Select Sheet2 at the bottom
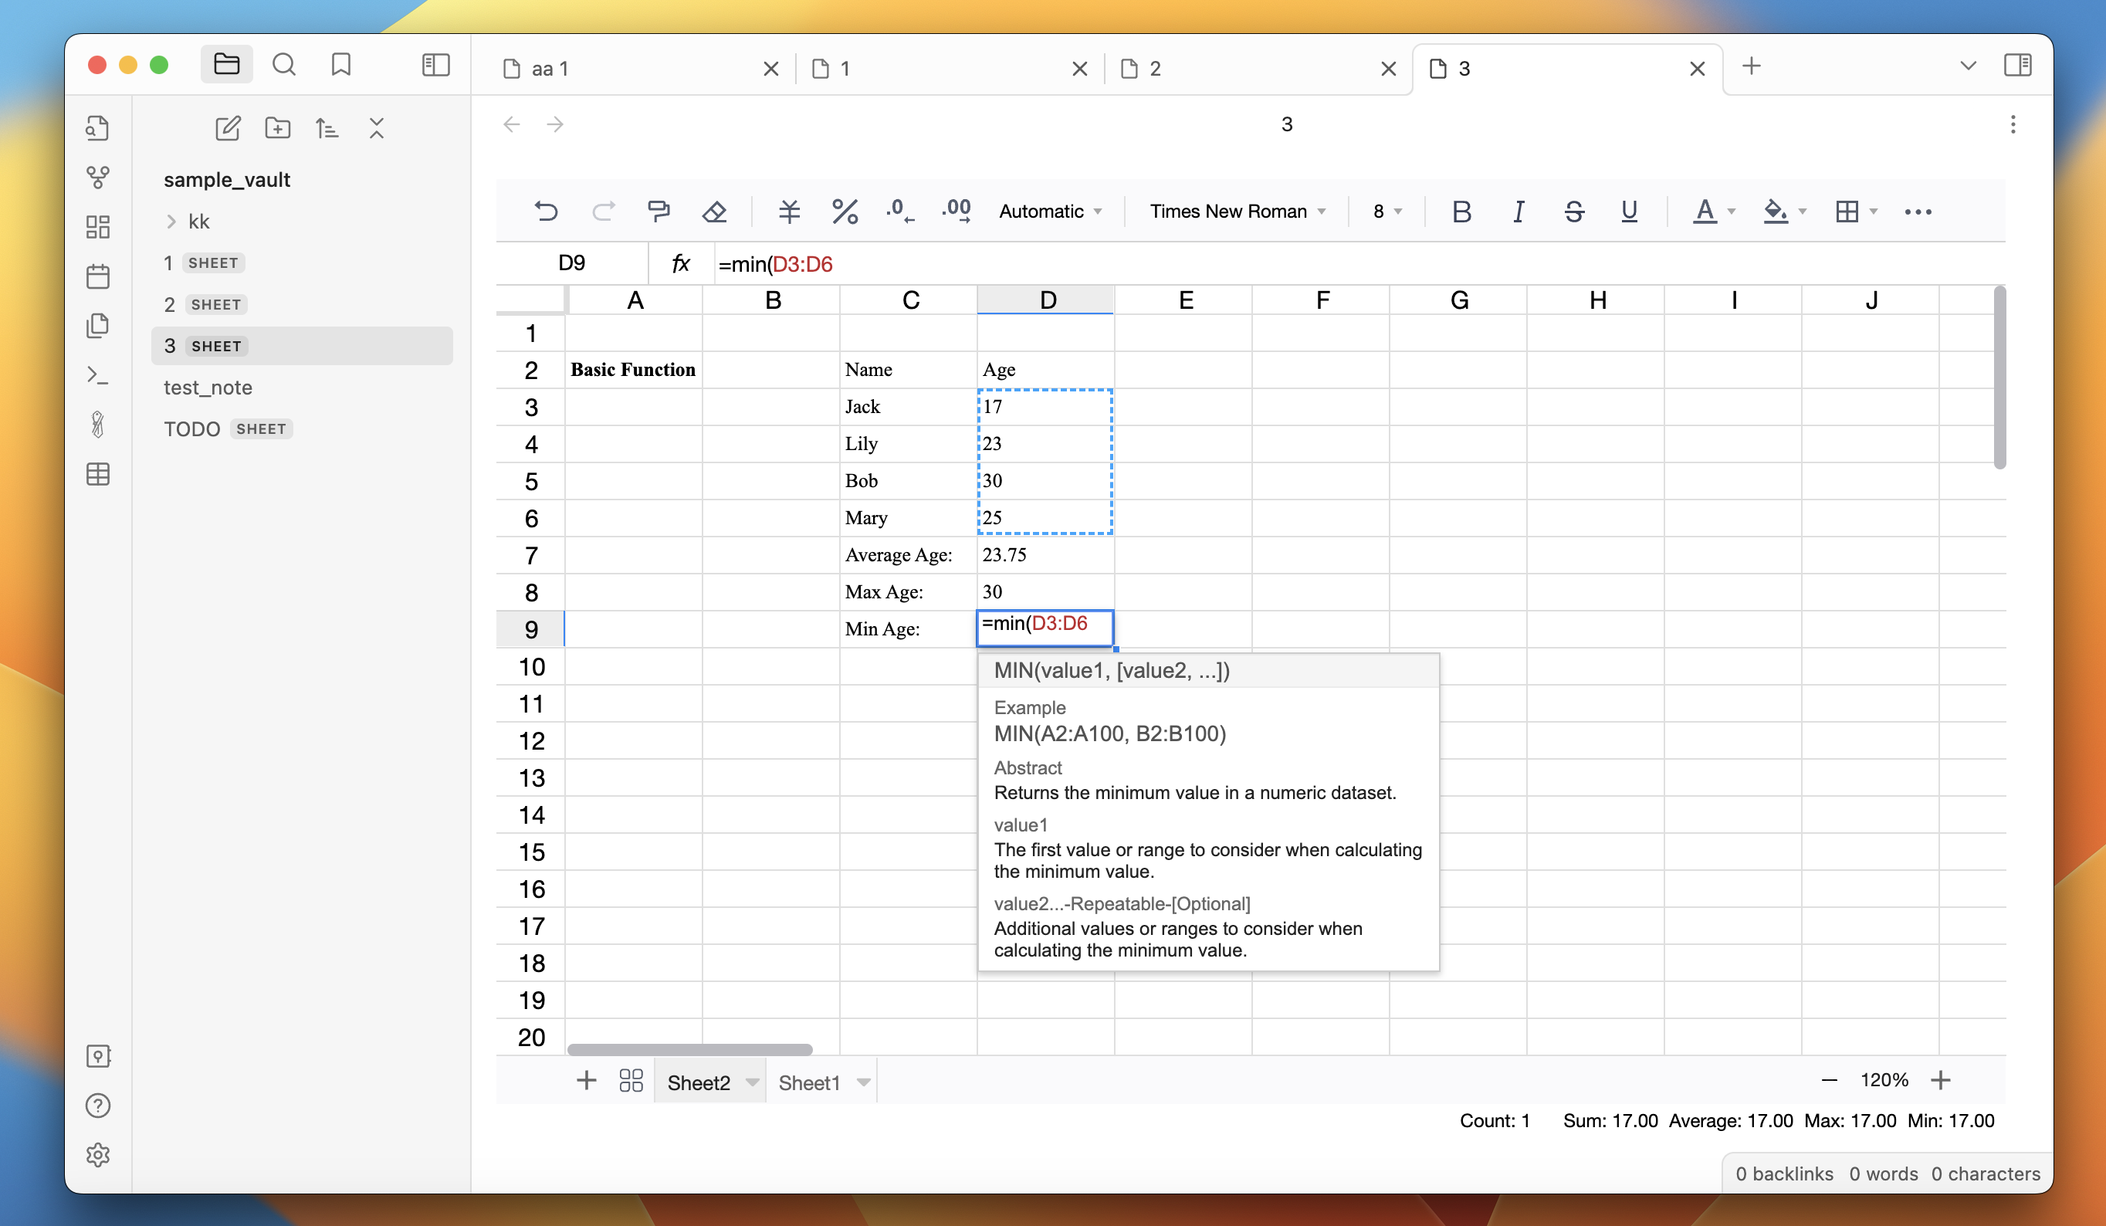This screenshot has width=2106, height=1226. click(696, 1082)
